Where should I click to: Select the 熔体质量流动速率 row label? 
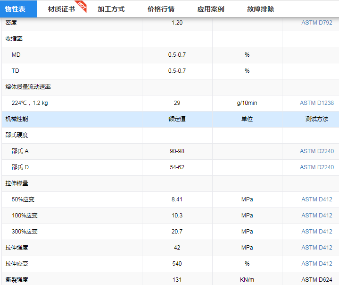click(x=28, y=87)
